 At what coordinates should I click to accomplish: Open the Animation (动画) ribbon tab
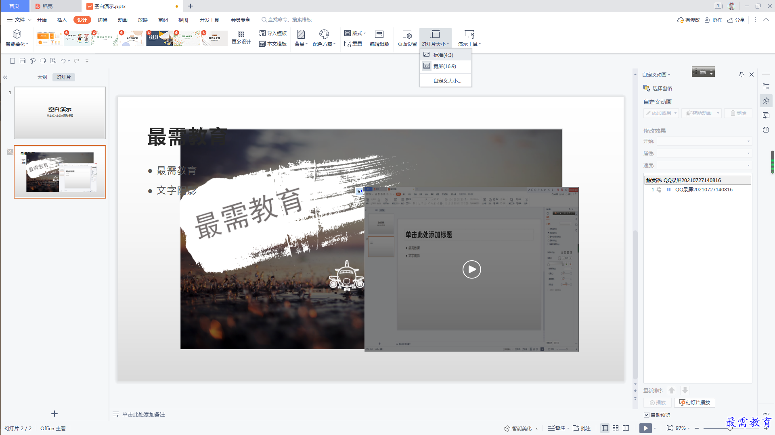pos(123,20)
